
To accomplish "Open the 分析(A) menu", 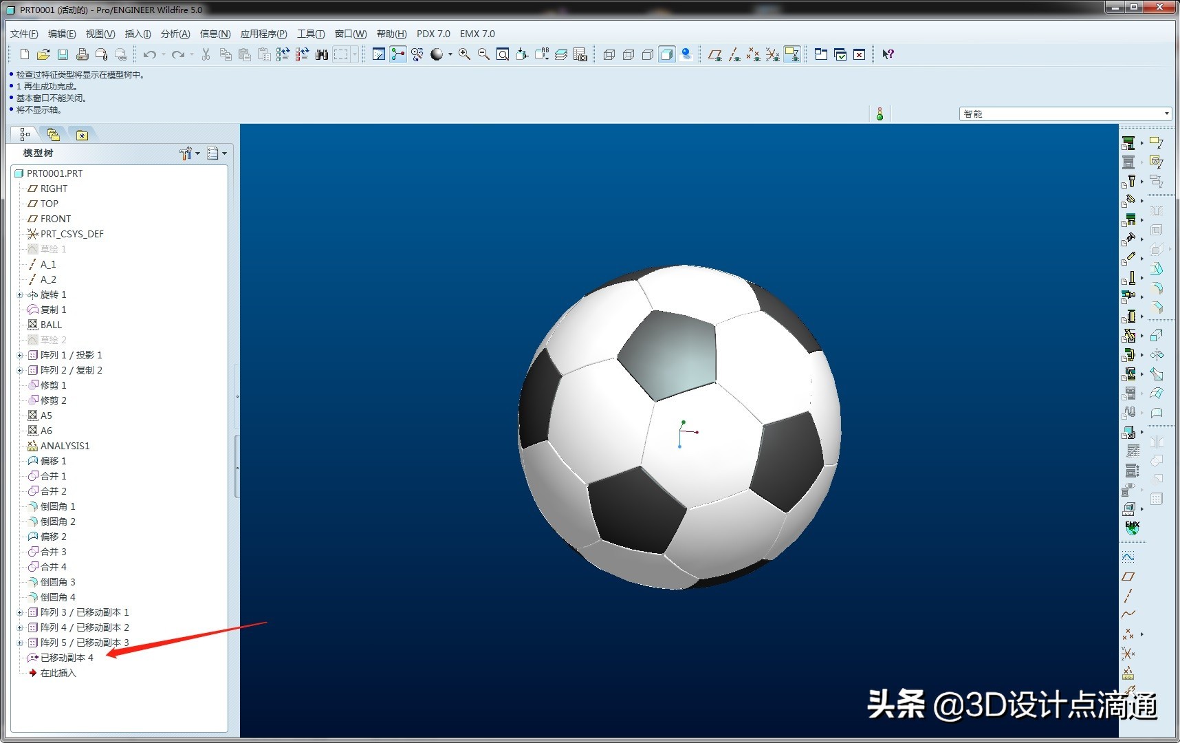I will point(175,34).
